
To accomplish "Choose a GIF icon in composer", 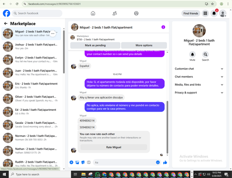I will coord(89,162).
